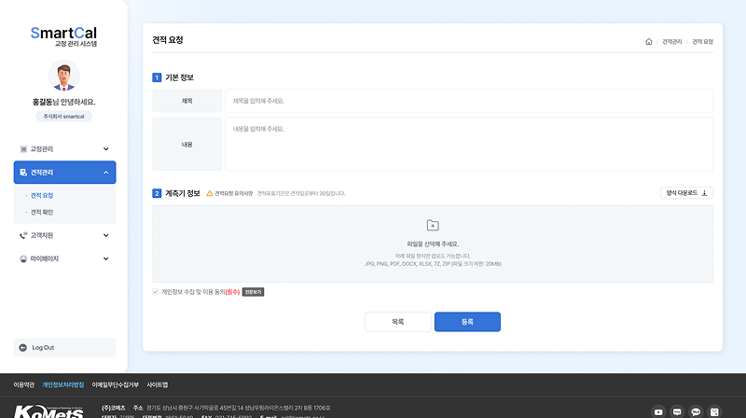Viewport: 746px width, 418px height.
Task: Click the 목록 list button
Action: tap(398, 321)
